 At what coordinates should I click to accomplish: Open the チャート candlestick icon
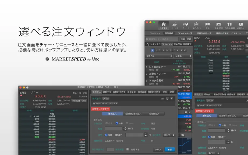[x=186, y=26]
